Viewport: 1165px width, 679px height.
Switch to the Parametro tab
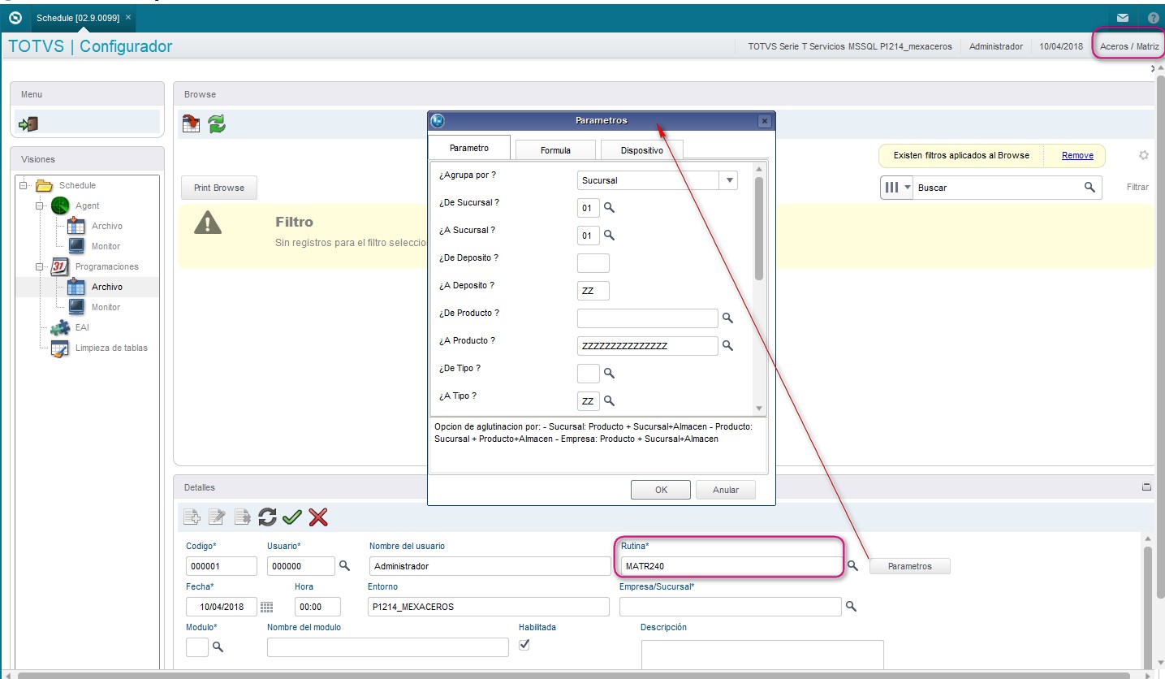pyautogui.click(x=469, y=149)
